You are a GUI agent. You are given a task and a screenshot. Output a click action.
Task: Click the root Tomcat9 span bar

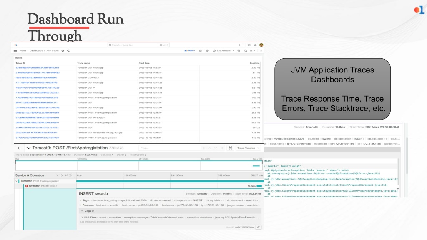coord(170,181)
